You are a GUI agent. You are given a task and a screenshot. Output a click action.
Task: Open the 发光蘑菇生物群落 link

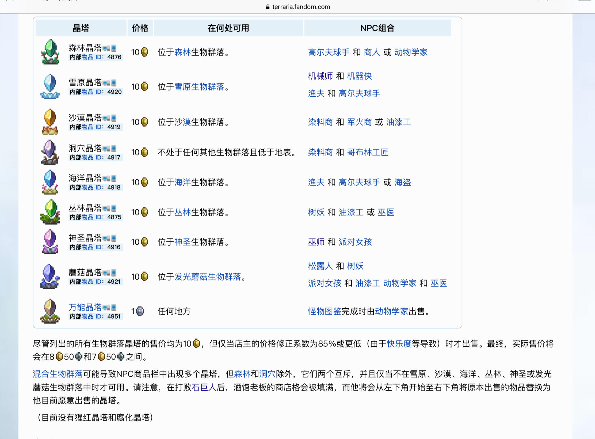point(208,277)
